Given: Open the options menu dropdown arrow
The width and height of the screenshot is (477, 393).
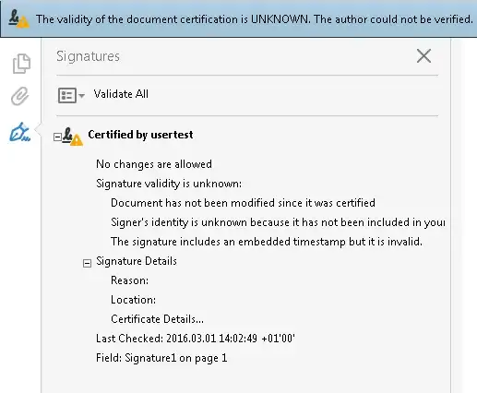Looking at the screenshot, I should 81,95.
